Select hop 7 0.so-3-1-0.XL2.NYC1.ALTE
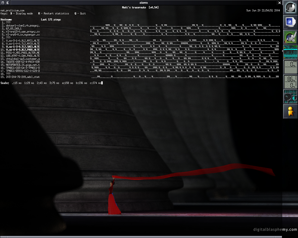298x238 pixels. tap(20, 41)
